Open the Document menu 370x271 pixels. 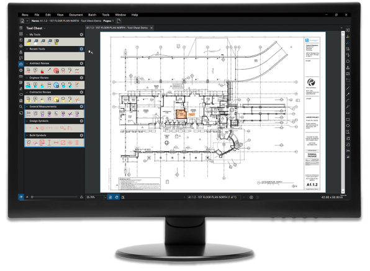coord(76,15)
